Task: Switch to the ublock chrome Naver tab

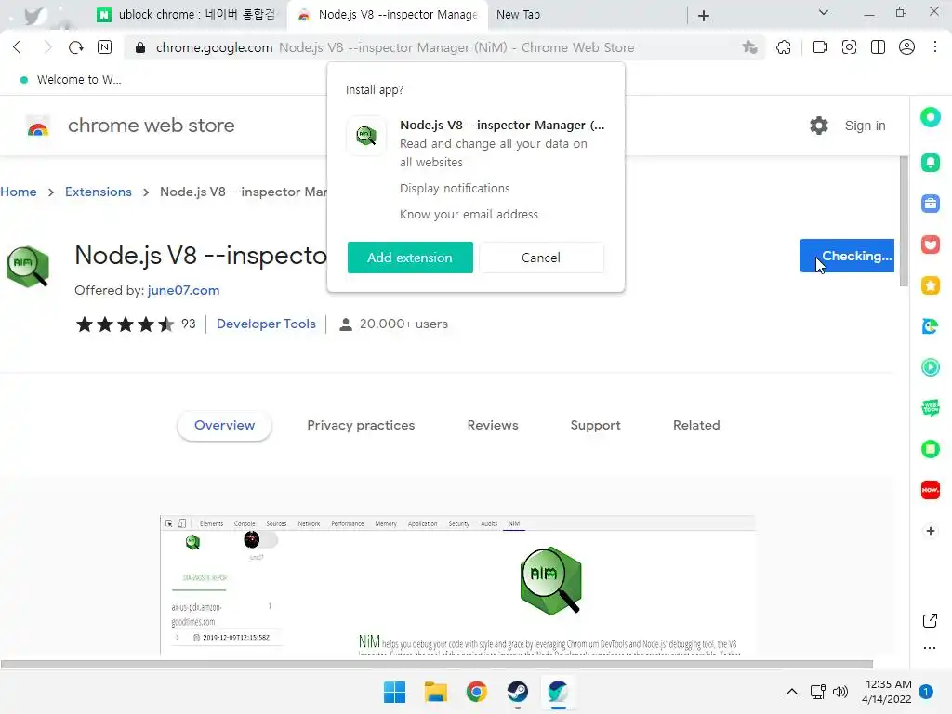Action: [188, 15]
